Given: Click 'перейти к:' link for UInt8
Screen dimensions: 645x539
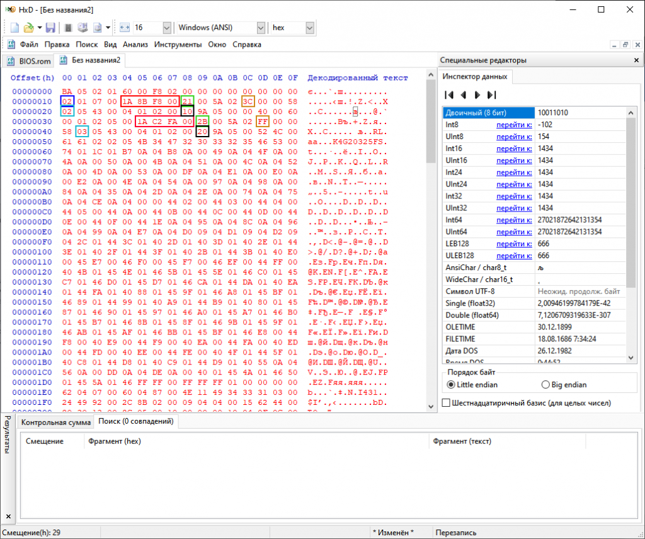Looking at the screenshot, I should pos(514,137).
